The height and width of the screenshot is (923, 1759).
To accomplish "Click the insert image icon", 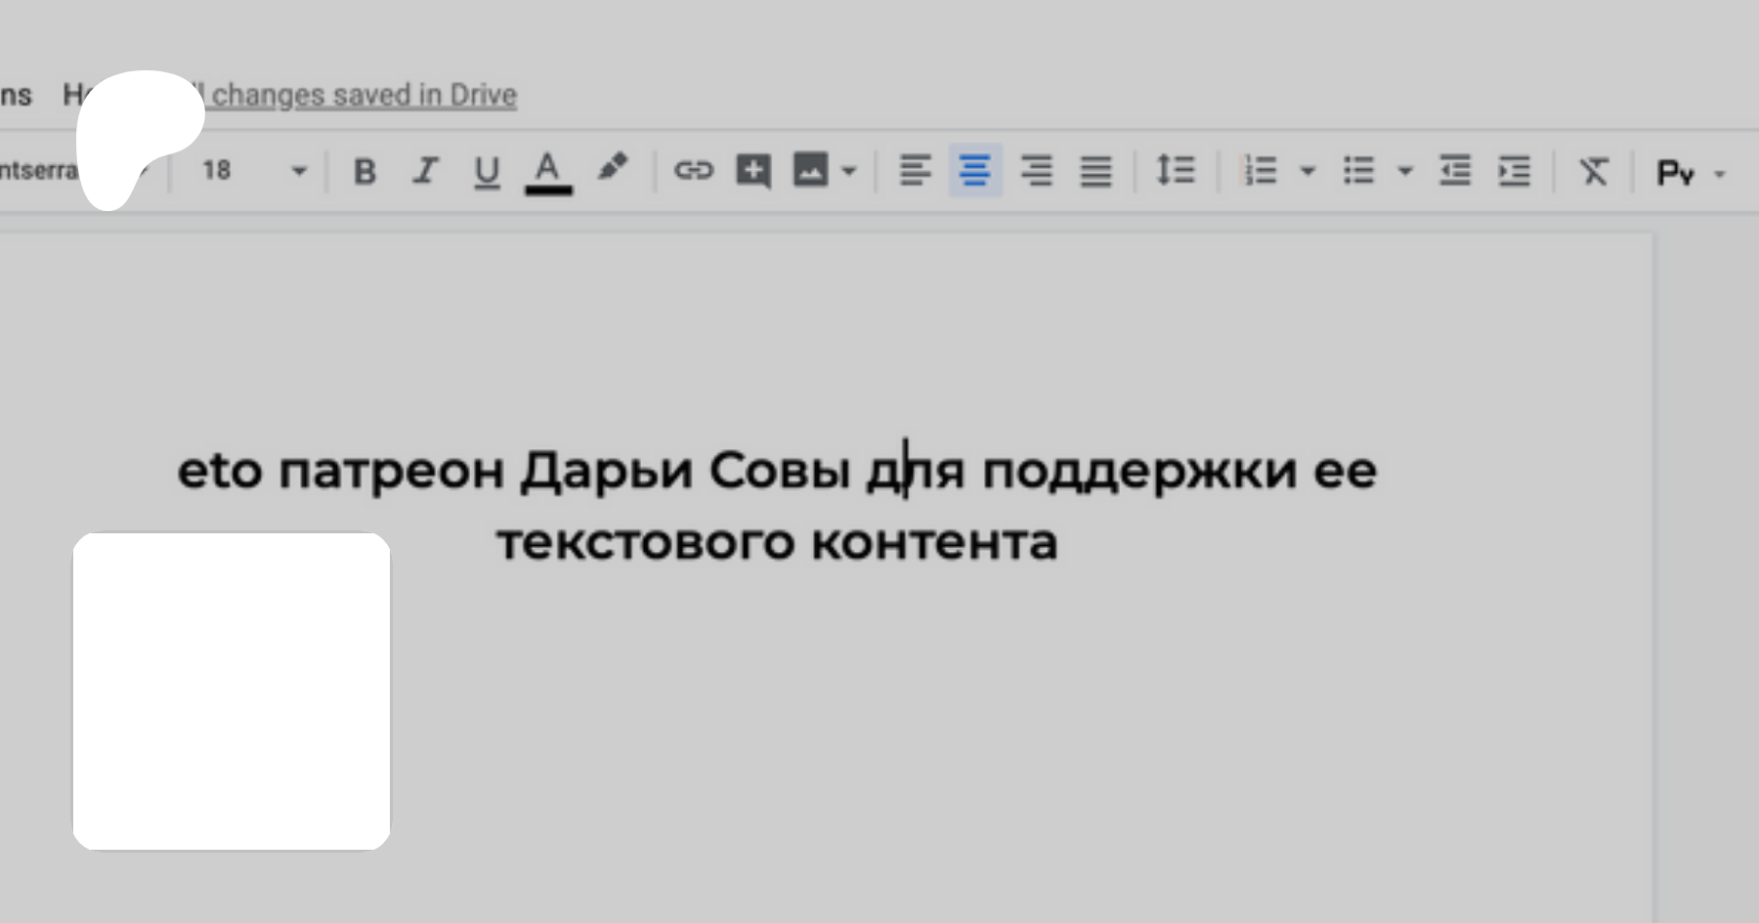I will coord(810,170).
